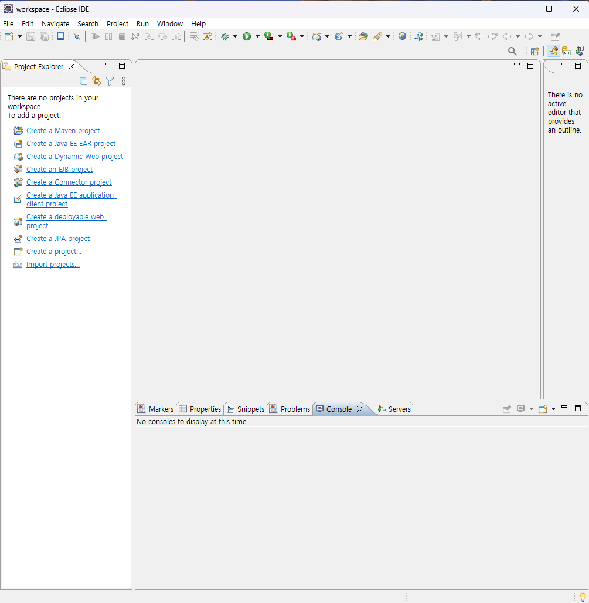Screen dimensions: 589x603
Task: Toggle the Pin Editor button
Action: [x=556, y=36]
